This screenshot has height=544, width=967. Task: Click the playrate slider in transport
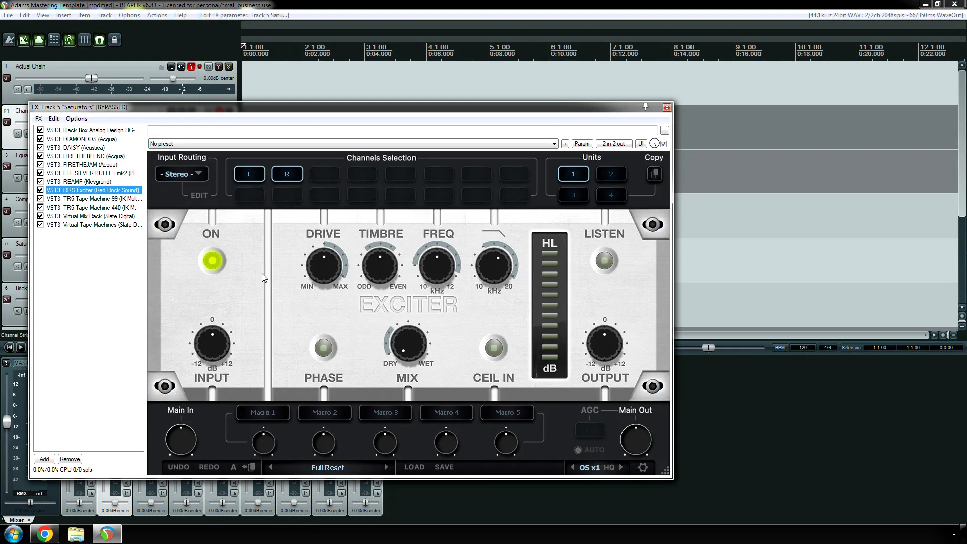pos(708,347)
